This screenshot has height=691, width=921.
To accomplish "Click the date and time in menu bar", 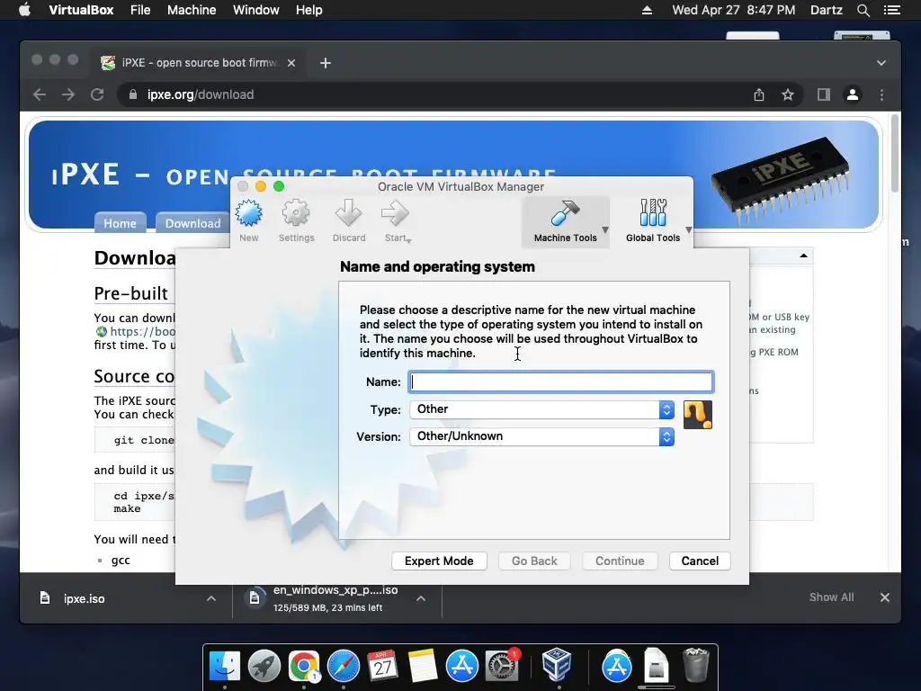I will (733, 10).
